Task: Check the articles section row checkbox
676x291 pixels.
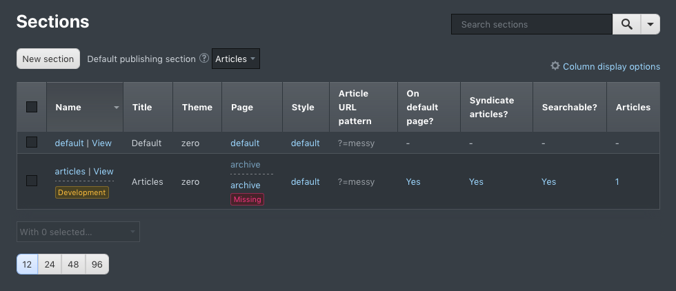Action: coord(32,181)
